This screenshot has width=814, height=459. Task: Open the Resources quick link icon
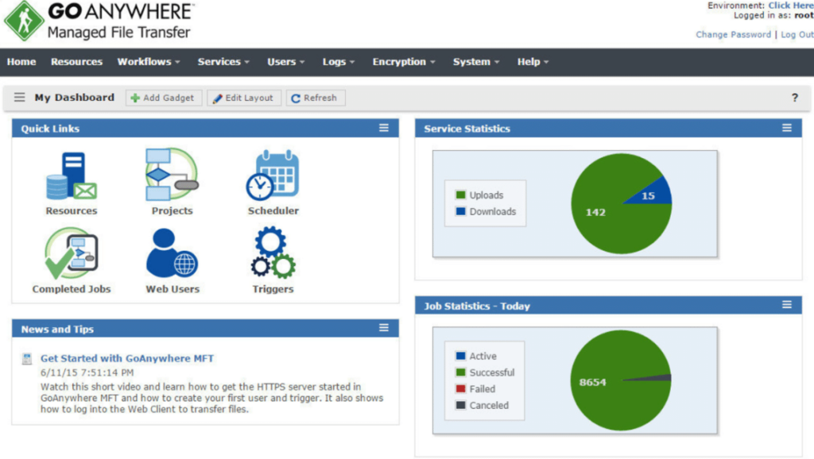70,175
